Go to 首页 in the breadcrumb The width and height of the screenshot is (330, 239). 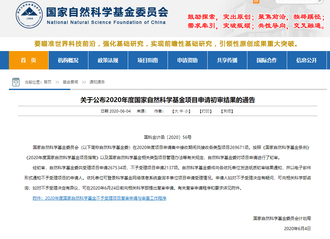coord(48,82)
